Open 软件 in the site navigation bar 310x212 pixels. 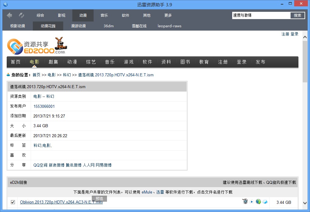tap(147, 62)
